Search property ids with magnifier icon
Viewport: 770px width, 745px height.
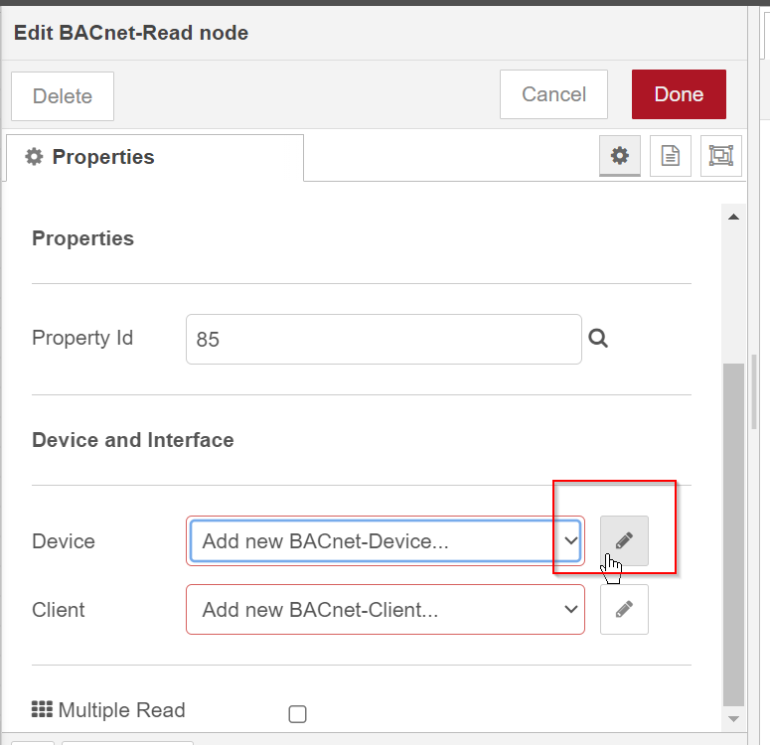click(x=598, y=339)
